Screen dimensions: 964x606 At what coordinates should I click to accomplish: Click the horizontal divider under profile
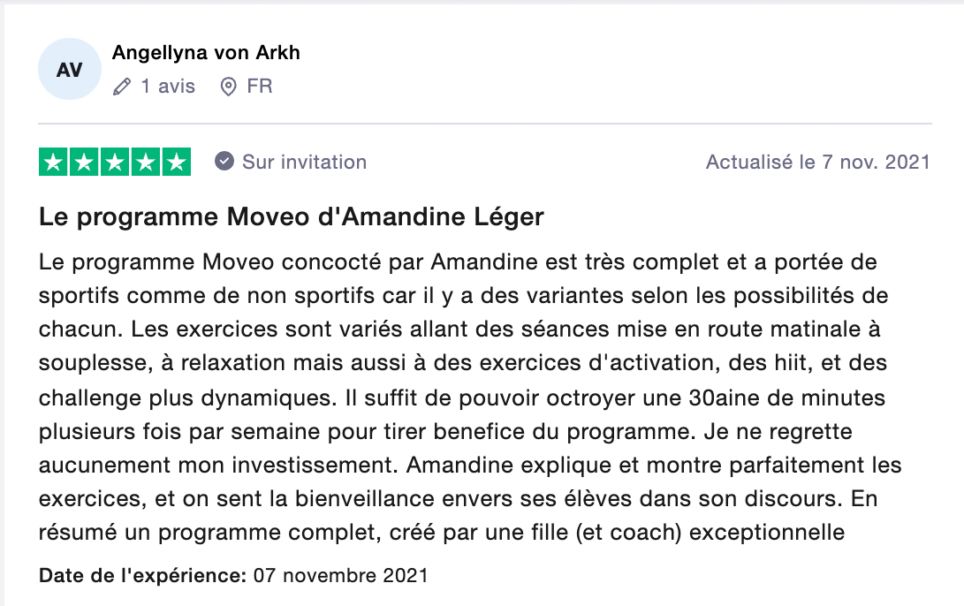point(485,124)
